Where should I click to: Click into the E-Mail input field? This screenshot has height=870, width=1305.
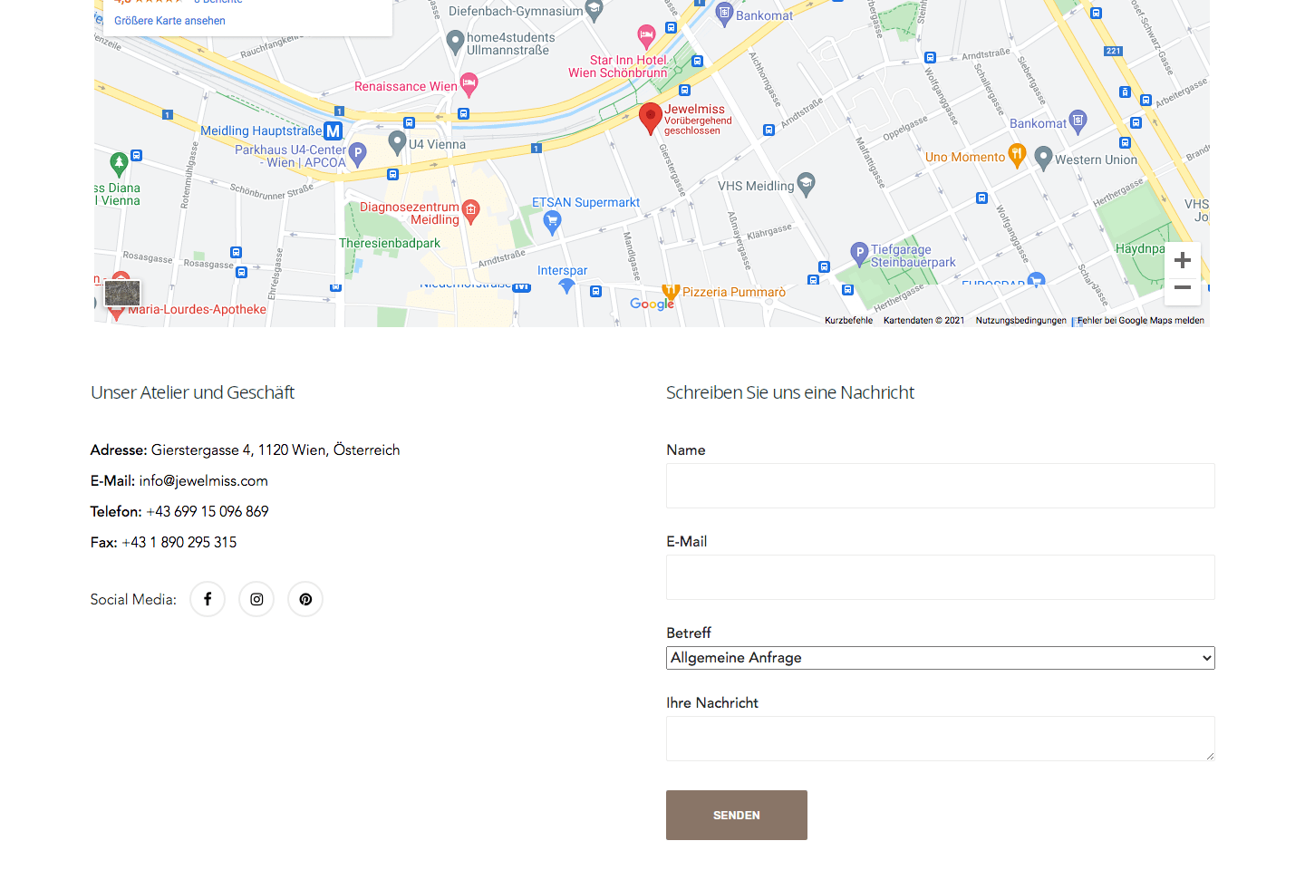pos(940,577)
